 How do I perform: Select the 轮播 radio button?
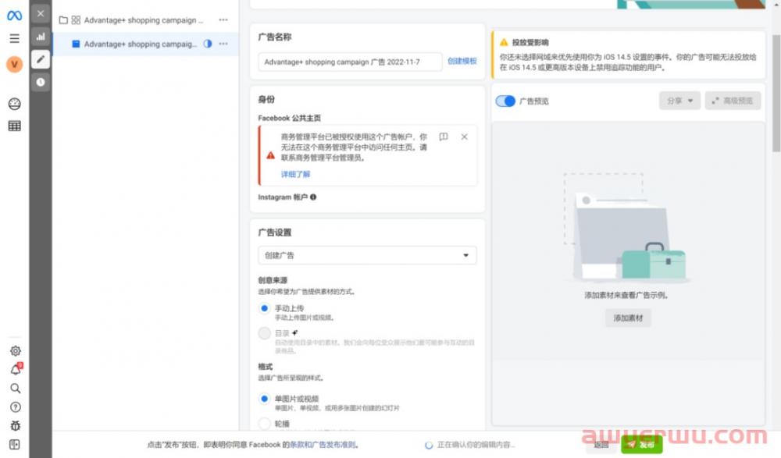point(265,424)
